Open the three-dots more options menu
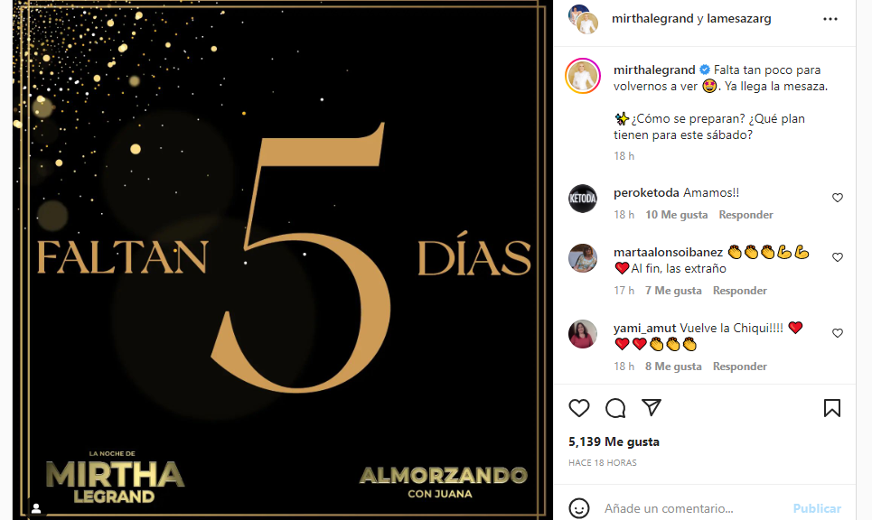The height and width of the screenshot is (520, 872). click(830, 19)
